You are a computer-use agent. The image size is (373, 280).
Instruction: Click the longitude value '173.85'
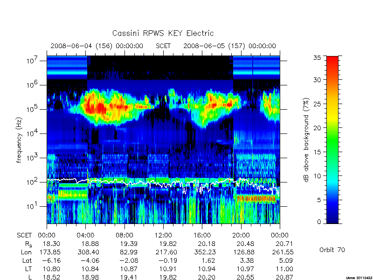pos(50,252)
